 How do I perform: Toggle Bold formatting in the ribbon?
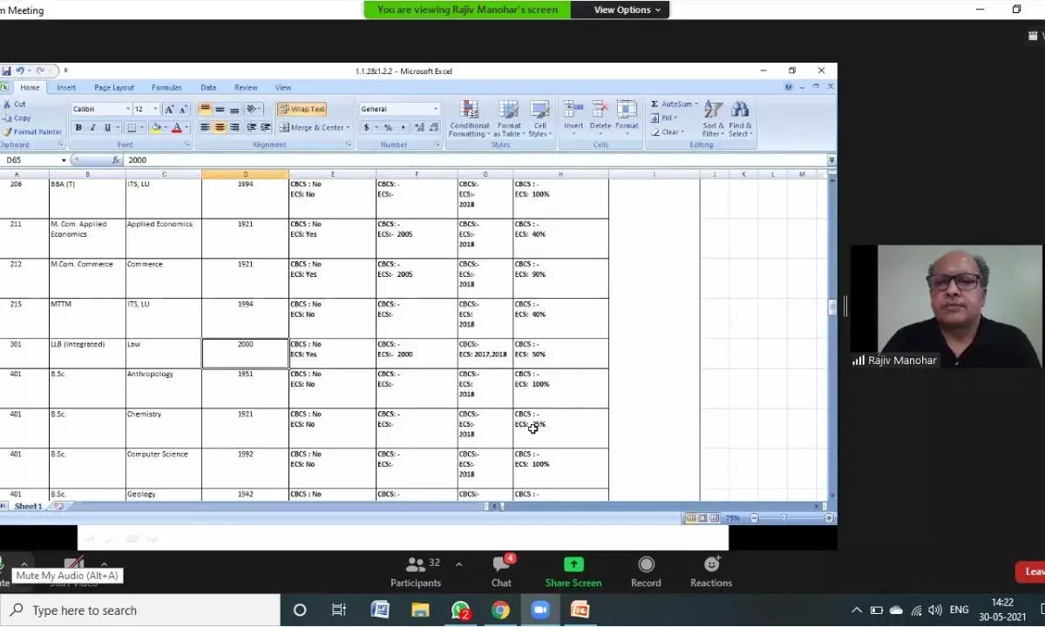[x=78, y=128]
